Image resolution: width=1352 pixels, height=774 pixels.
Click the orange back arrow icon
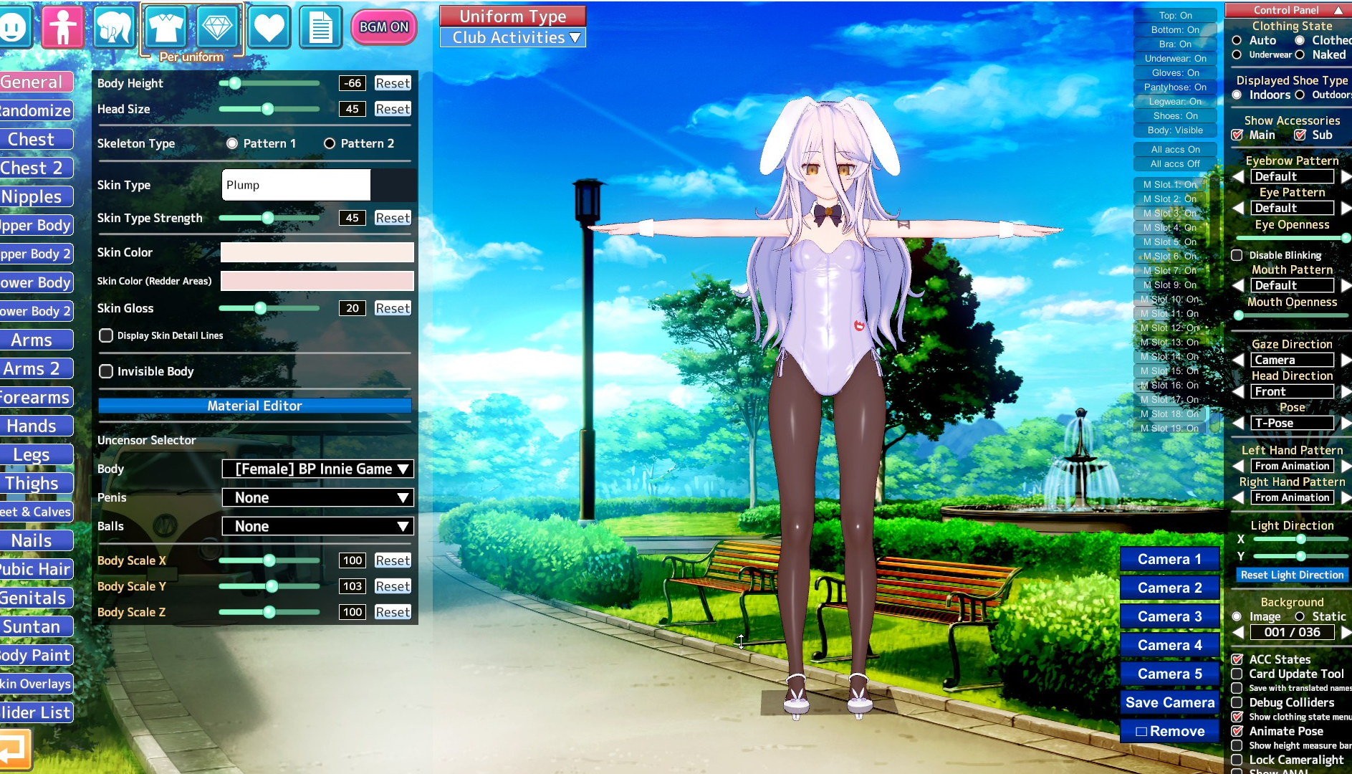click(14, 750)
